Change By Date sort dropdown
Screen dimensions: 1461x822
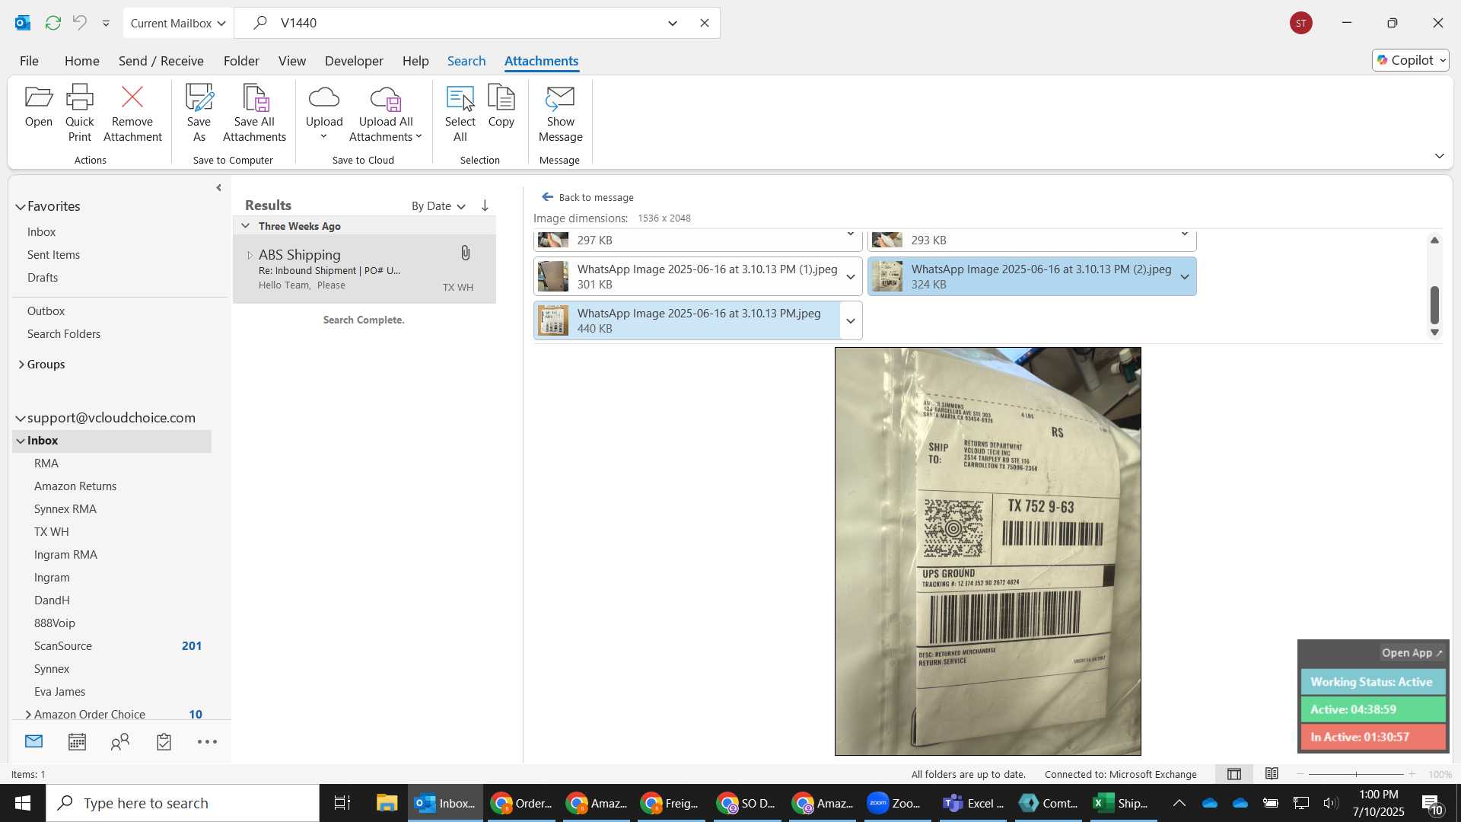tap(438, 205)
